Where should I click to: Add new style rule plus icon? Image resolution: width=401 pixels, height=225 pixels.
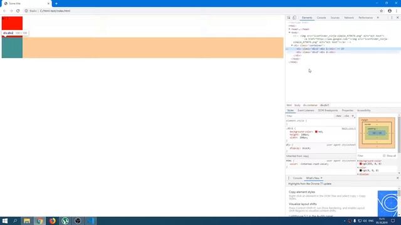(353, 116)
